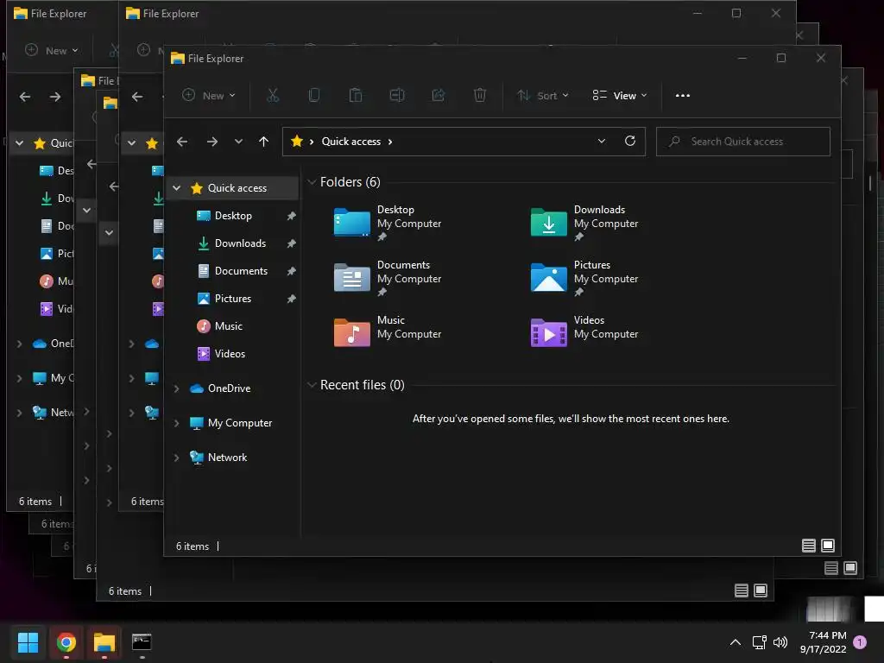This screenshot has width=884, height=663.
Task: Open the Command Prompt taskbar icon
Action: (x=142, y=642)
